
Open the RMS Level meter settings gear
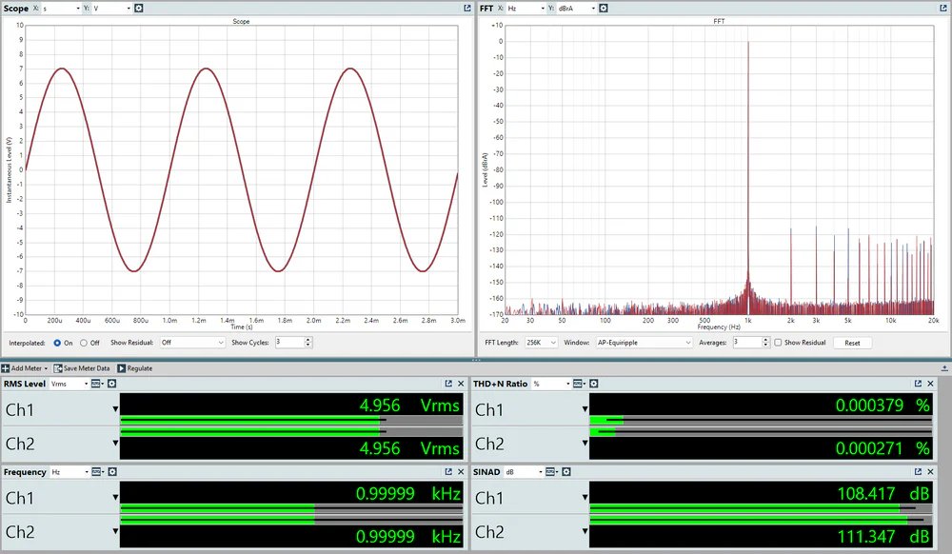point(111,384)
